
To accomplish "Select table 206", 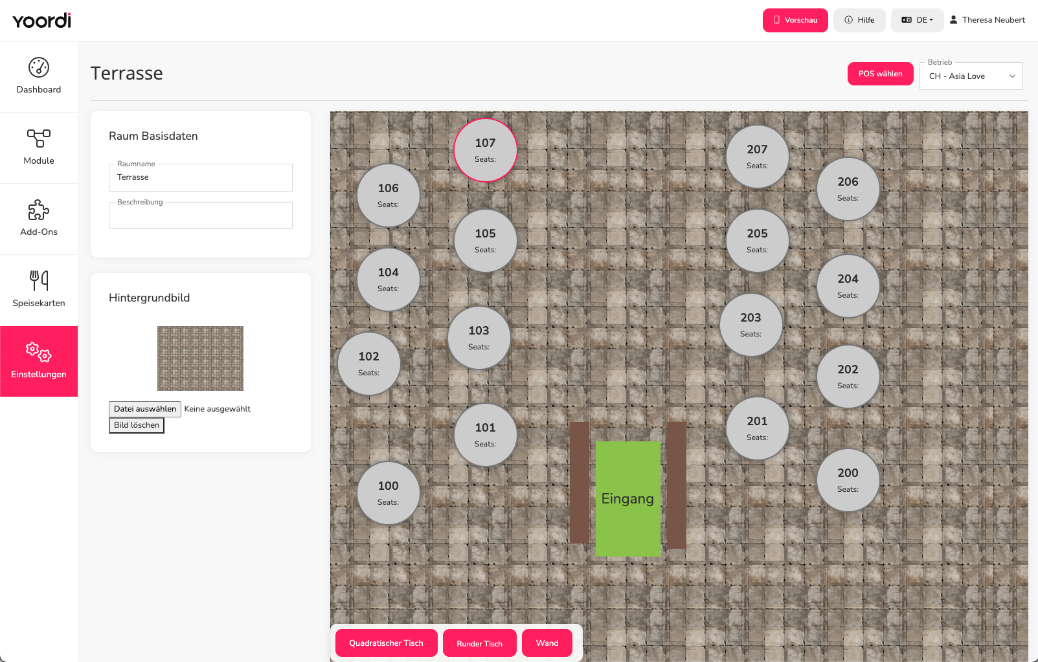I will tap(848, 189).
